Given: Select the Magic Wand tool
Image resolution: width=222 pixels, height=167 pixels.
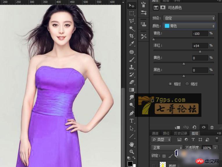Looking at the screenshot, I should [x=131, y=28].
